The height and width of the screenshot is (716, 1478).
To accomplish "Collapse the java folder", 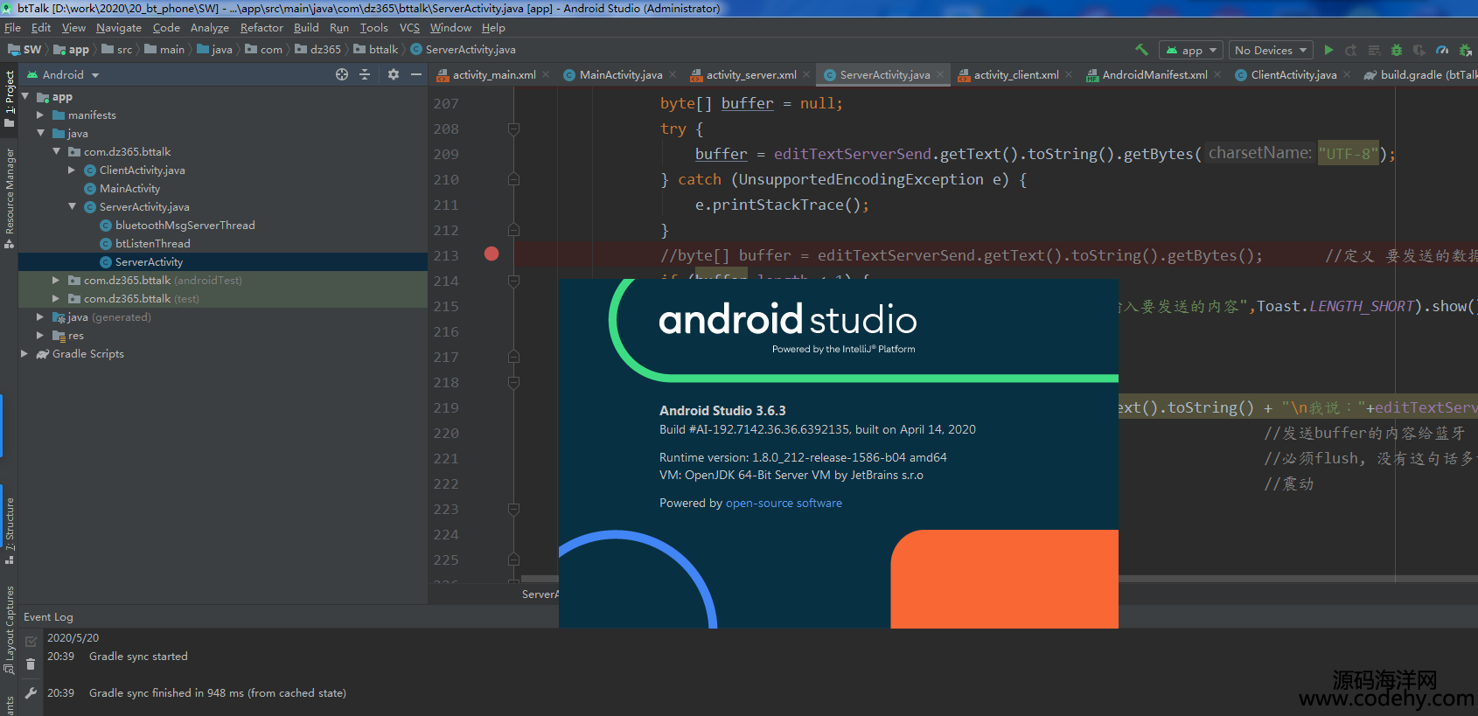I will pyautogui.click(x=40, y=133).
